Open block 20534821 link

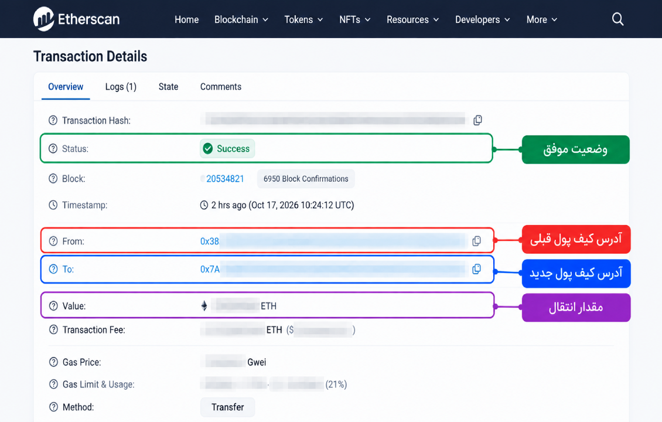225,179
